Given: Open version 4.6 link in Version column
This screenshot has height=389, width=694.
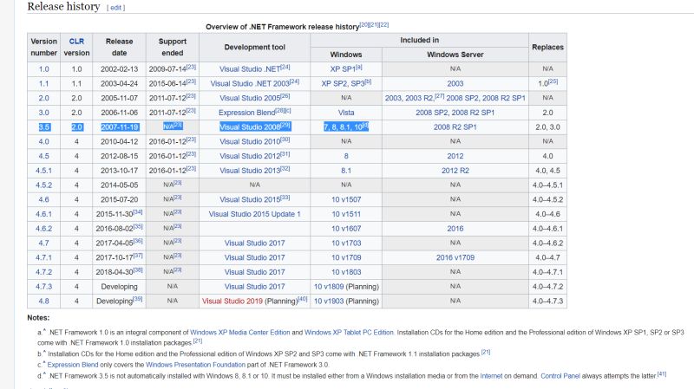Looking at the screenshot, I should (x=44, y=200).
